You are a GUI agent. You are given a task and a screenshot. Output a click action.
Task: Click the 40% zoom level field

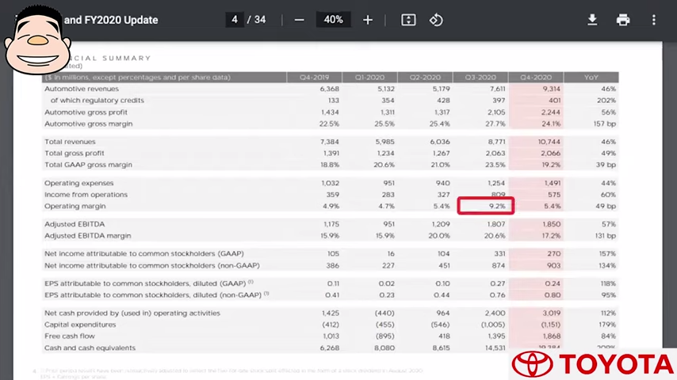tap(333, 20)
